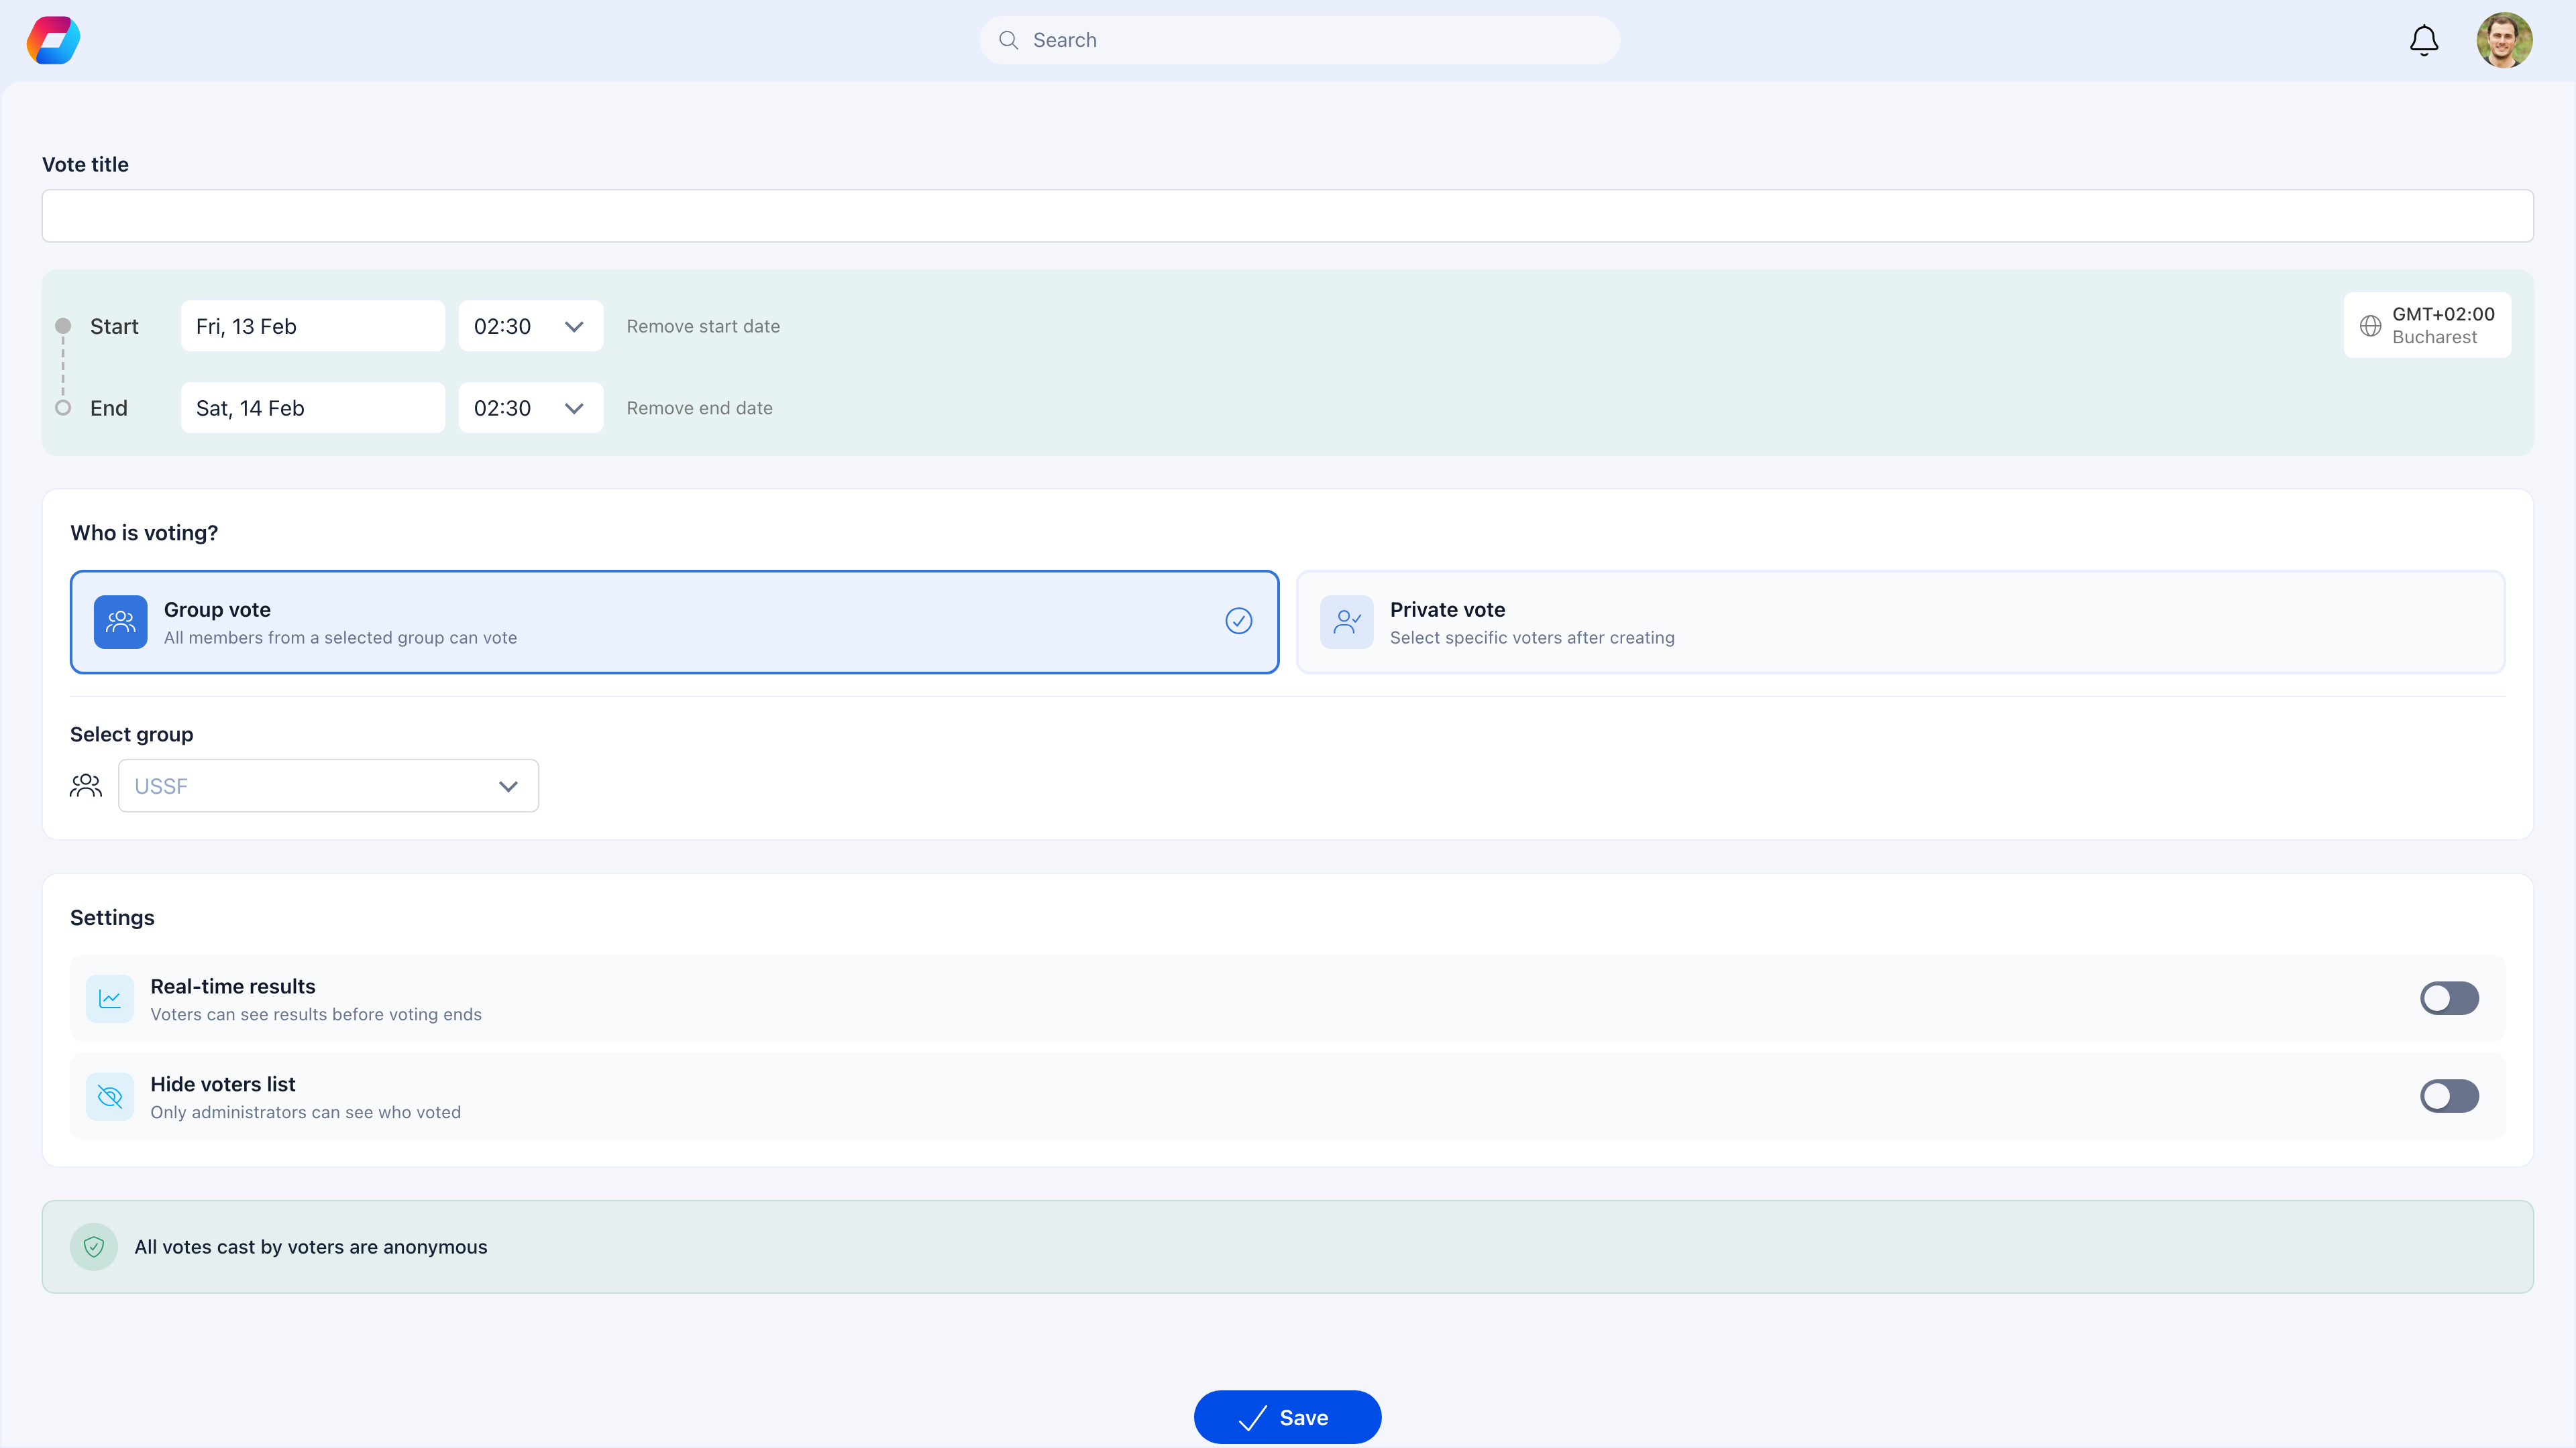The width and height of the screenshot is (2576, 1448).
Task: Click Remove start date
Action: pos(703,326)
